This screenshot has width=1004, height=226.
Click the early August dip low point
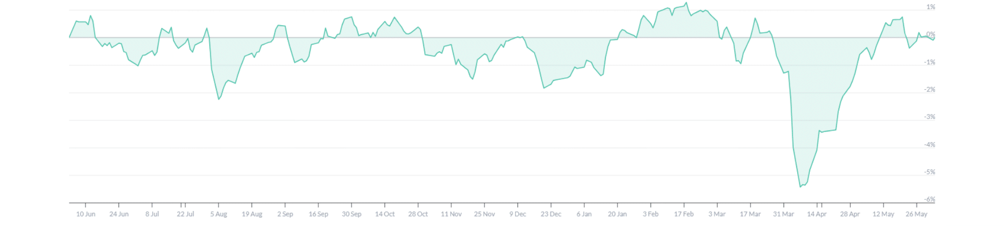[219, 99]
